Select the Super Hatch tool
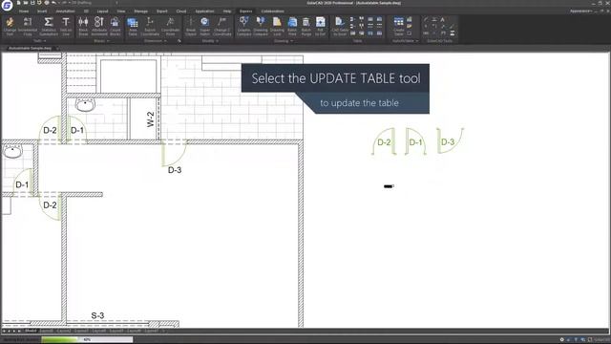This screenshot has width=611, height=344. 204,26
